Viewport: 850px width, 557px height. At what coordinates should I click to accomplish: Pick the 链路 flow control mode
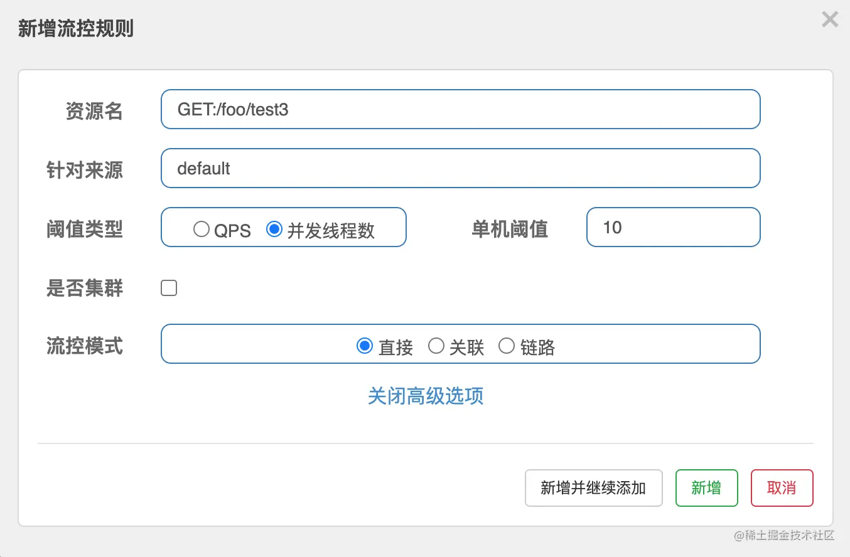pyautogui.click(x=506, y=346)
